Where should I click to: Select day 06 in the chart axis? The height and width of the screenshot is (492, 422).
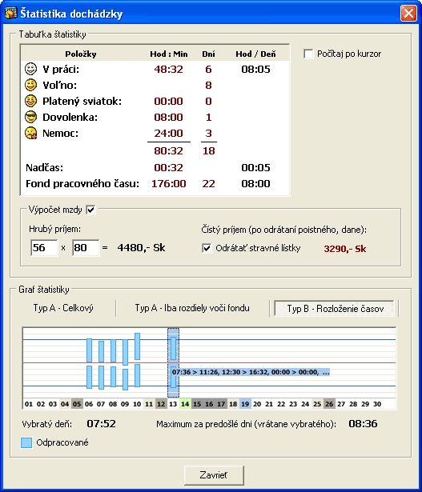click(89, 404)
